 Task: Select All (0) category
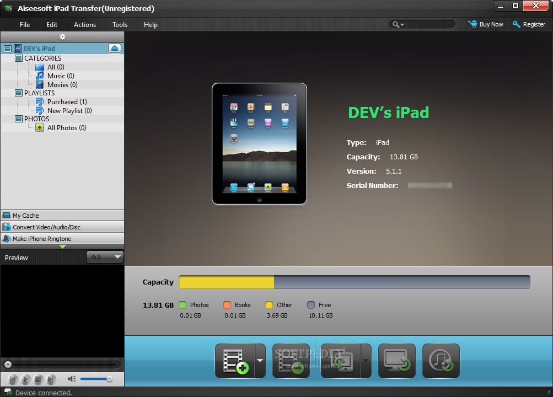56,67
